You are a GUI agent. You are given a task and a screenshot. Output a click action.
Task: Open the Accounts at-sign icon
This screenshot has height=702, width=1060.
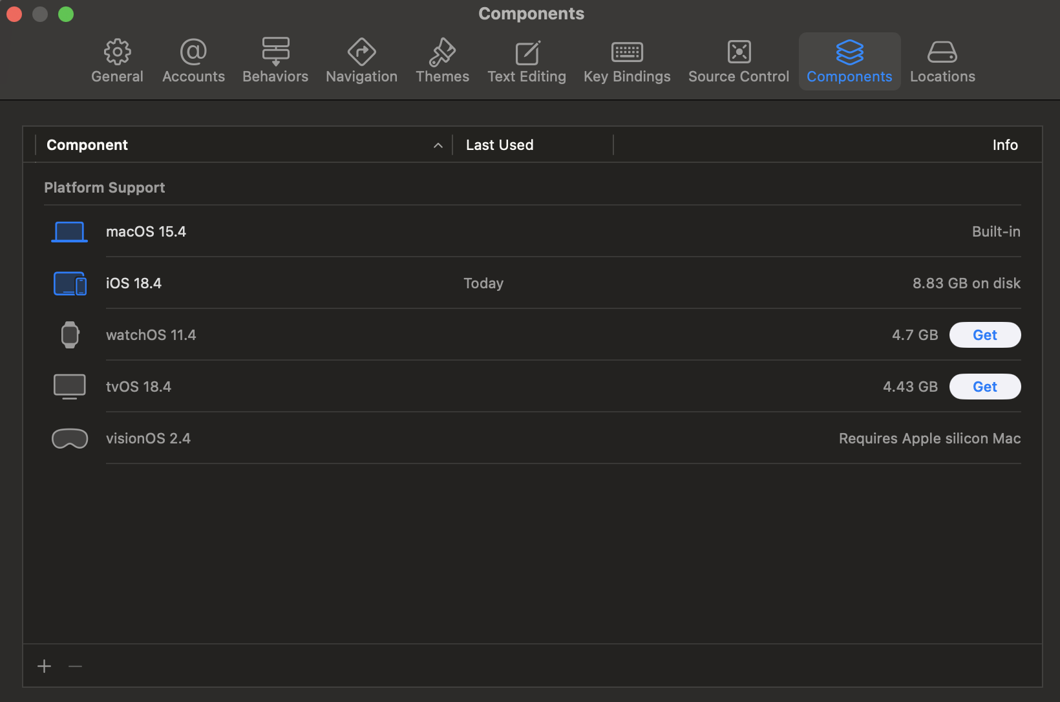point(193,52)
